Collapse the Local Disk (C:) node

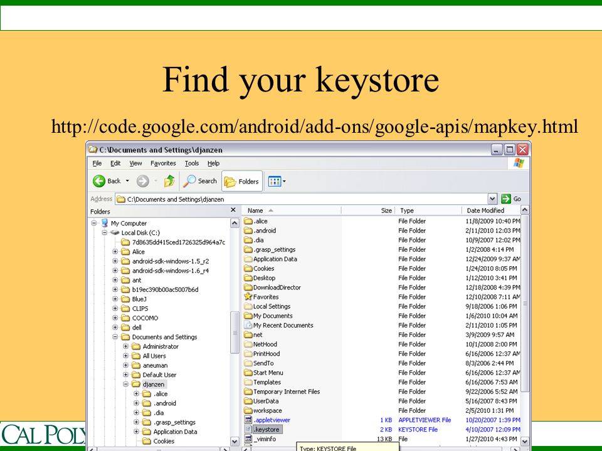pos(105,232)
